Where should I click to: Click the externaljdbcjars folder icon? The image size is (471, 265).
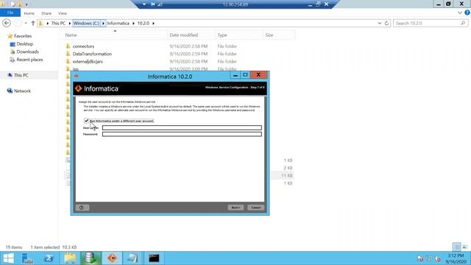(x=68, y=61)
